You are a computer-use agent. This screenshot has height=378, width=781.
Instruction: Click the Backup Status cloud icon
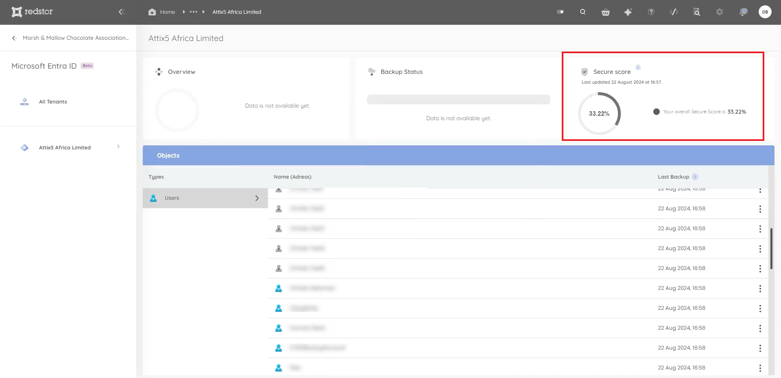click(x=371, y=72)
